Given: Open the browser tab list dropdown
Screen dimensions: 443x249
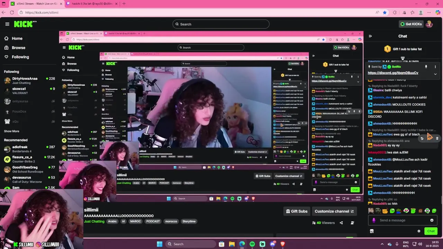Looking at the screenshot, I should click(x=3, y=4).
